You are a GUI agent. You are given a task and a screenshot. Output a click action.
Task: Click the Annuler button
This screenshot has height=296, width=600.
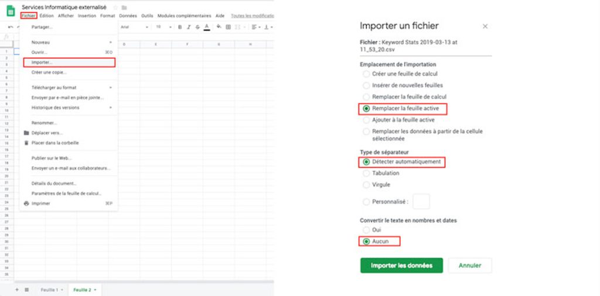470,266
